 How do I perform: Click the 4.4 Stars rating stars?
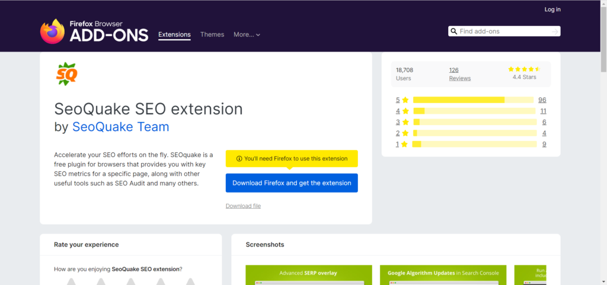(x=524, y=69)
